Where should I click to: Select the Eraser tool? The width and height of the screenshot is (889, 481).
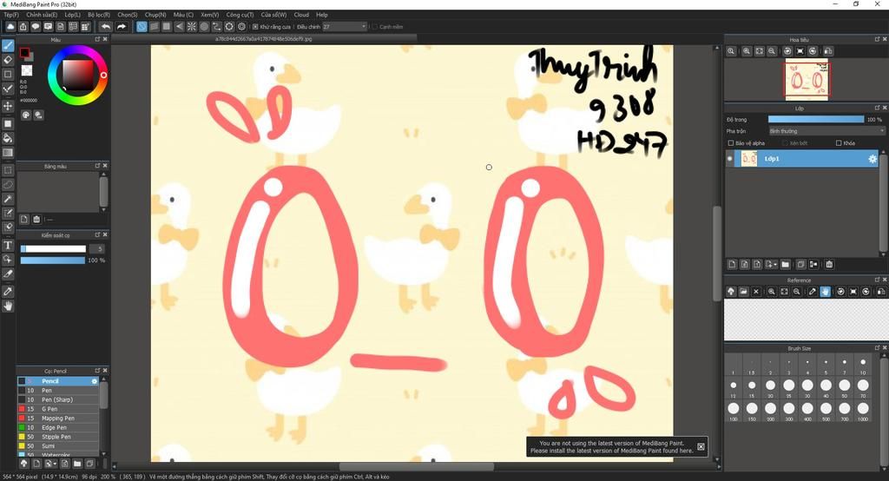point(8,60)
